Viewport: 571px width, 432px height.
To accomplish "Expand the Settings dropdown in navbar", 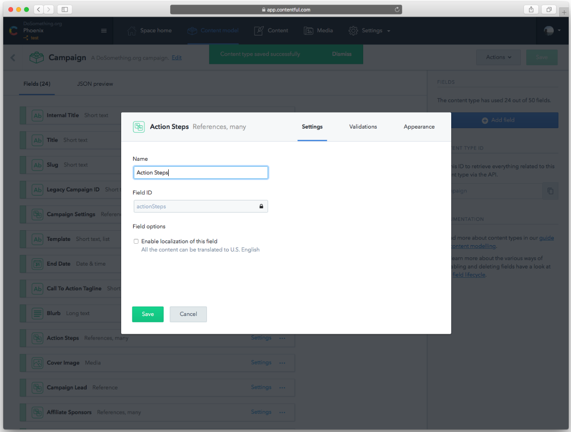I will (x=369, y=31).
